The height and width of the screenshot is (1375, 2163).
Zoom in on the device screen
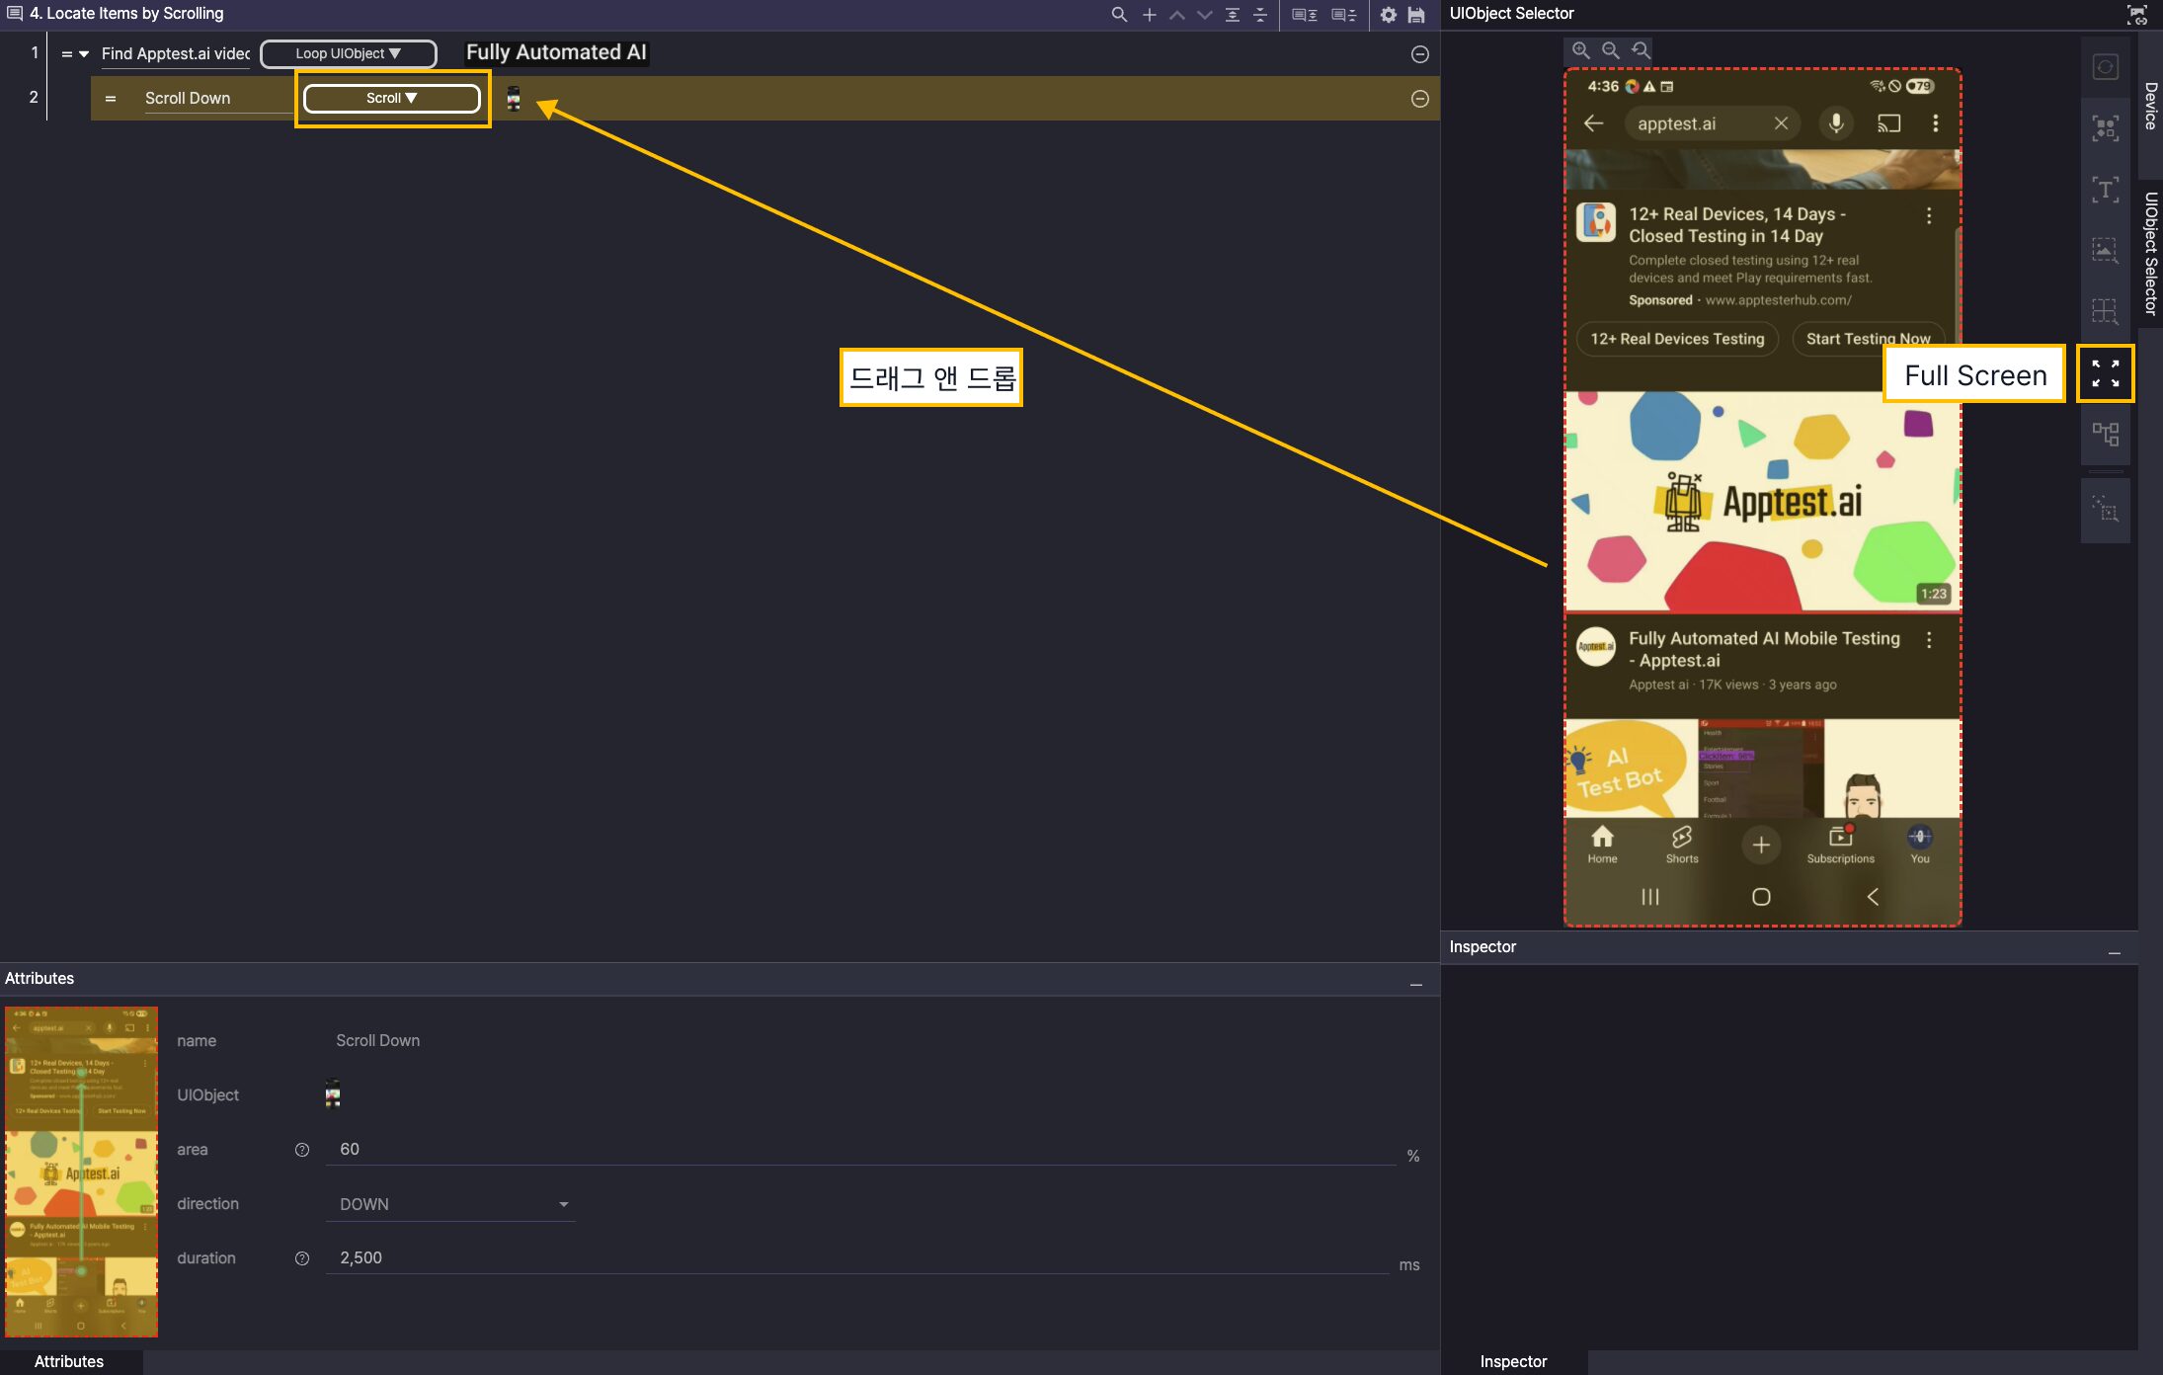pyautogui.click(x=1580, y=50)
